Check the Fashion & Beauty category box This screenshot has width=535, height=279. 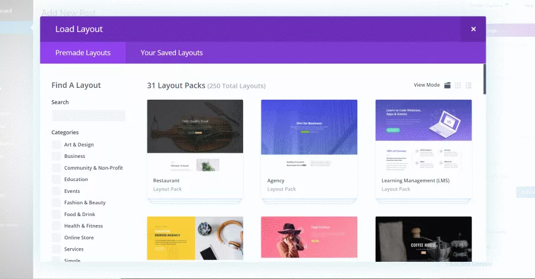coord(56,202)
